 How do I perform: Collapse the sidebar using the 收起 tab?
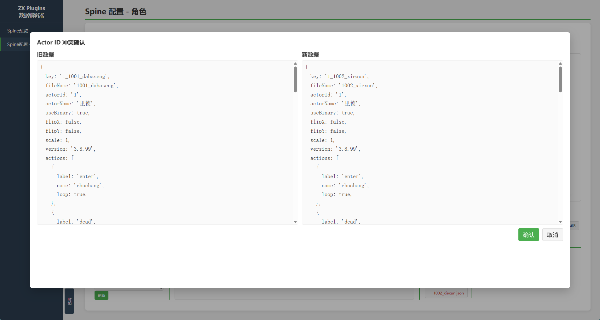click(x=69, y=301)
